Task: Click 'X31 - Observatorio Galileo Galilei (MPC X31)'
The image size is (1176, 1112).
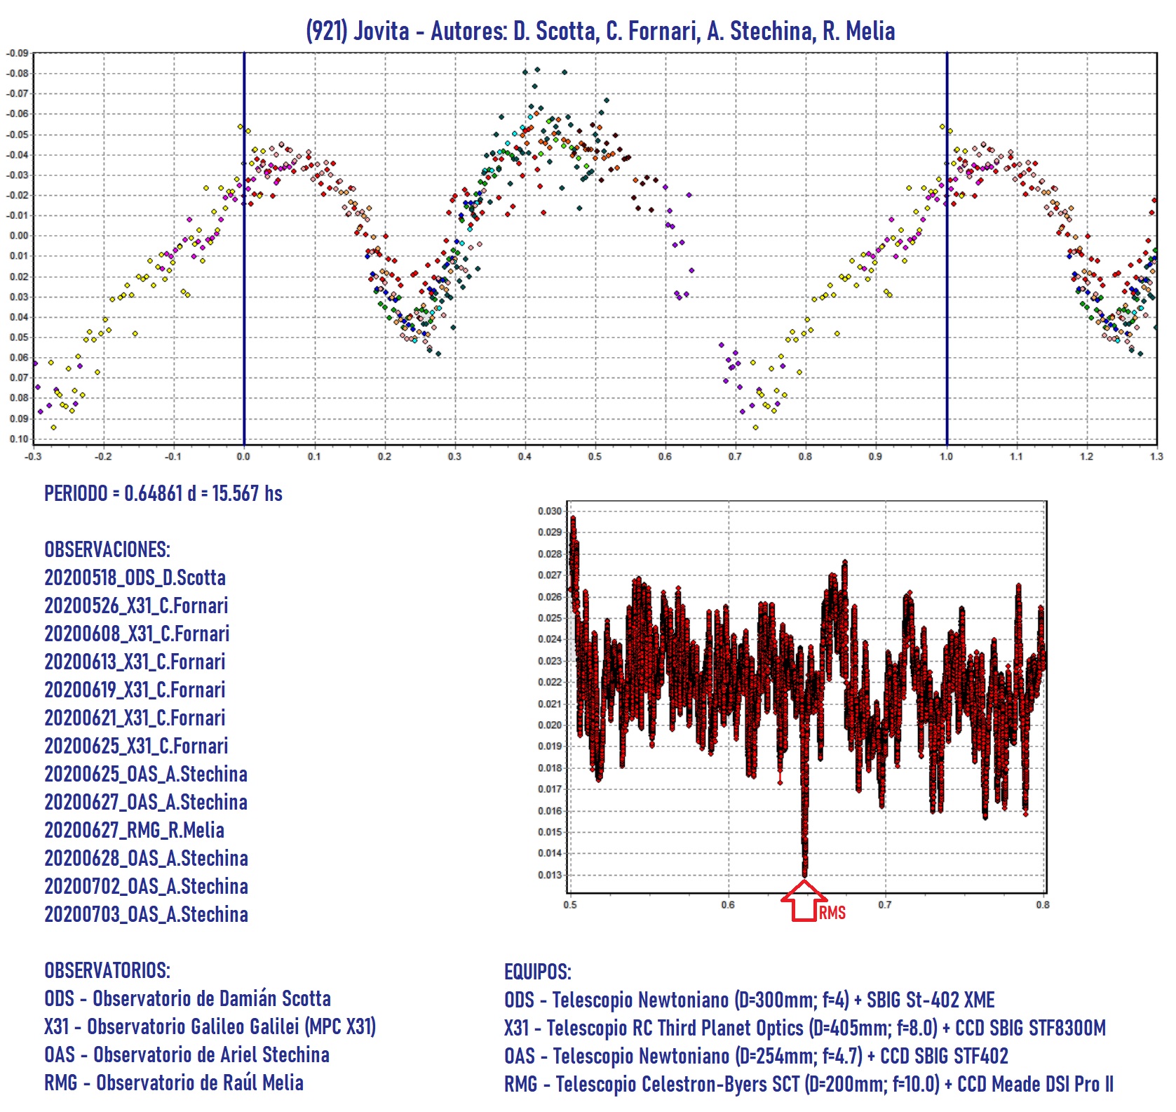Action: pos(210,1026)
